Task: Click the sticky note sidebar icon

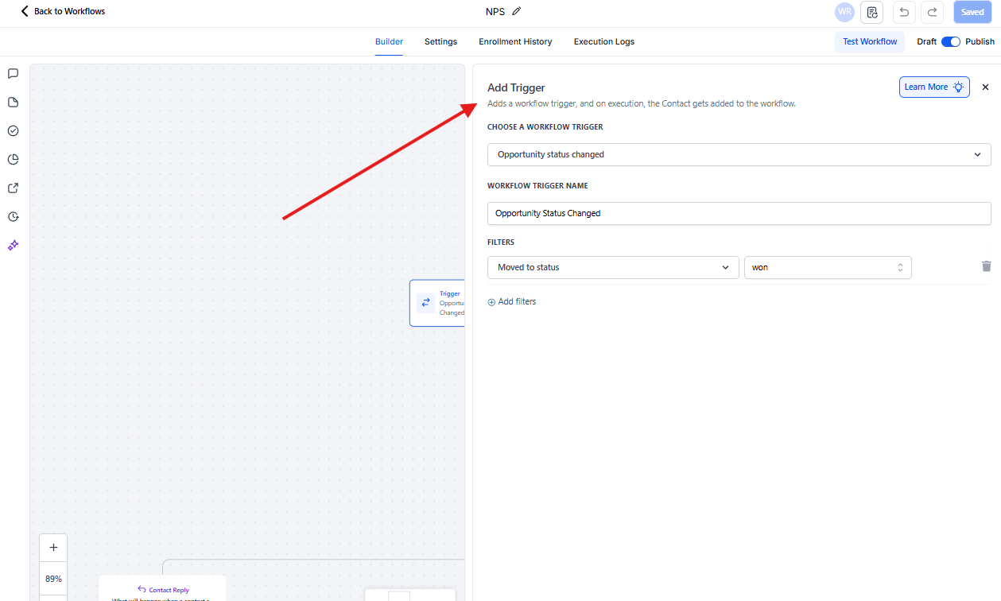Action: point(13,103)
